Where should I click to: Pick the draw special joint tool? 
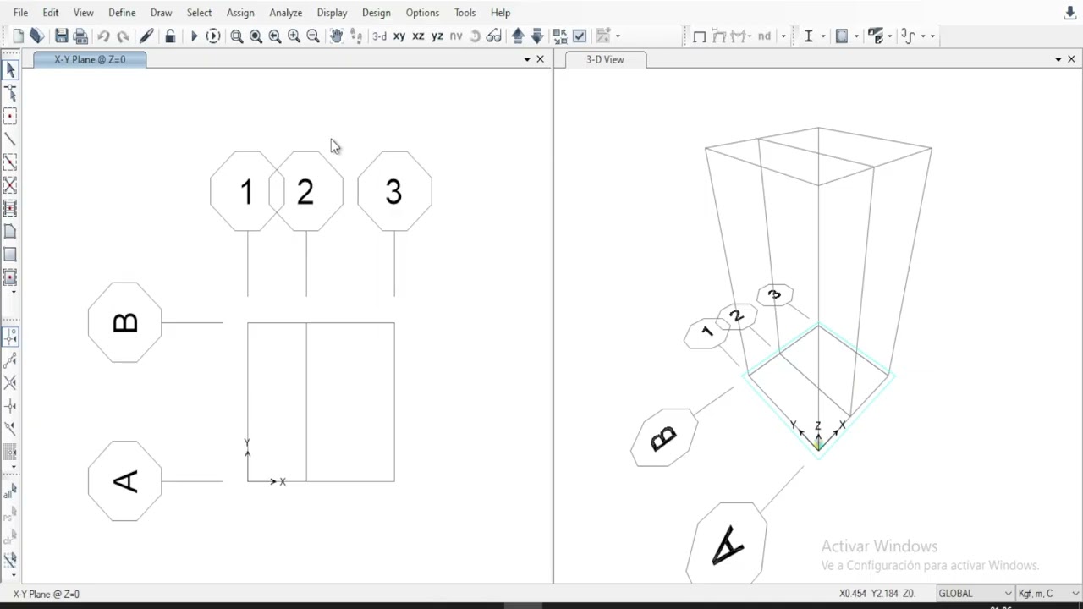tap(10, 116)
